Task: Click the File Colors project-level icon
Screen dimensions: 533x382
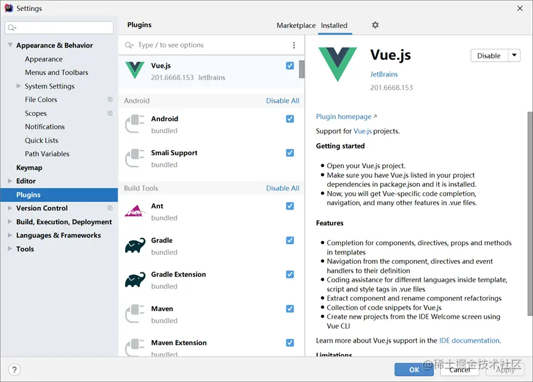Action: 110,99
